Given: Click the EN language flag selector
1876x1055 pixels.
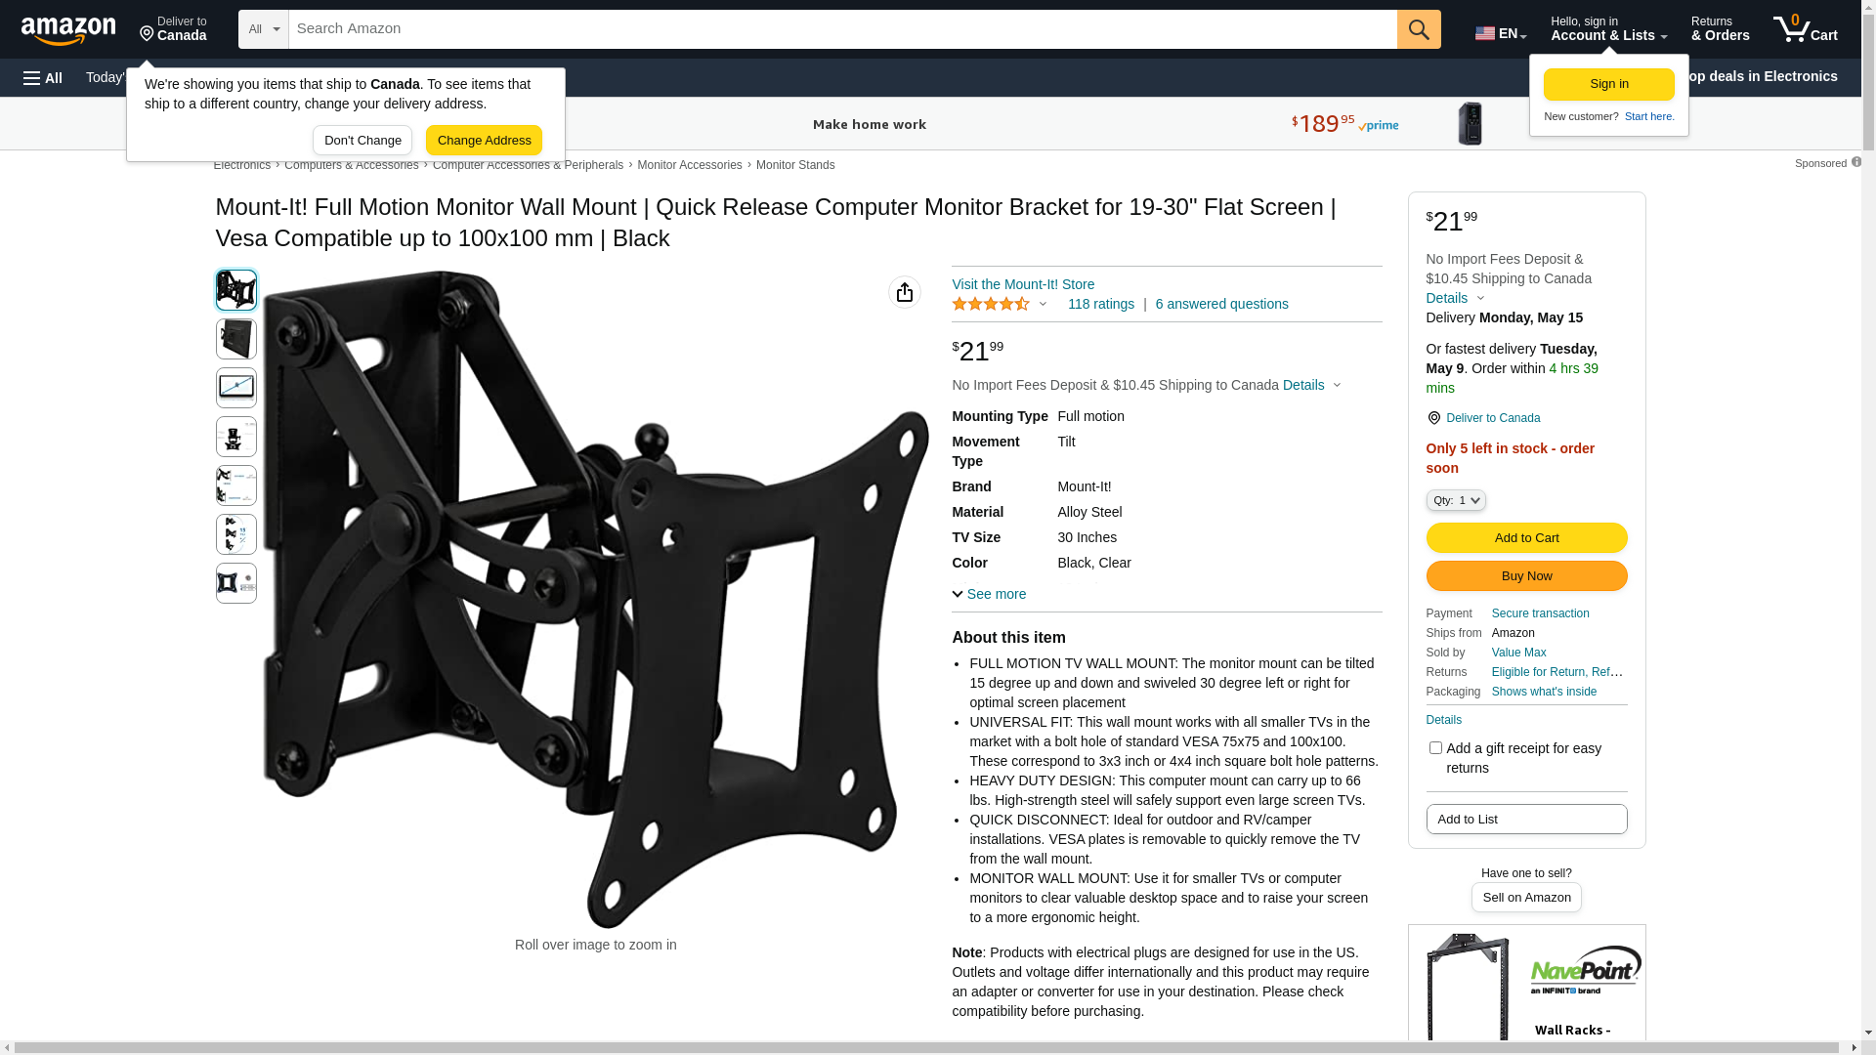Looking at the screenshot, I should [1501, 33].
